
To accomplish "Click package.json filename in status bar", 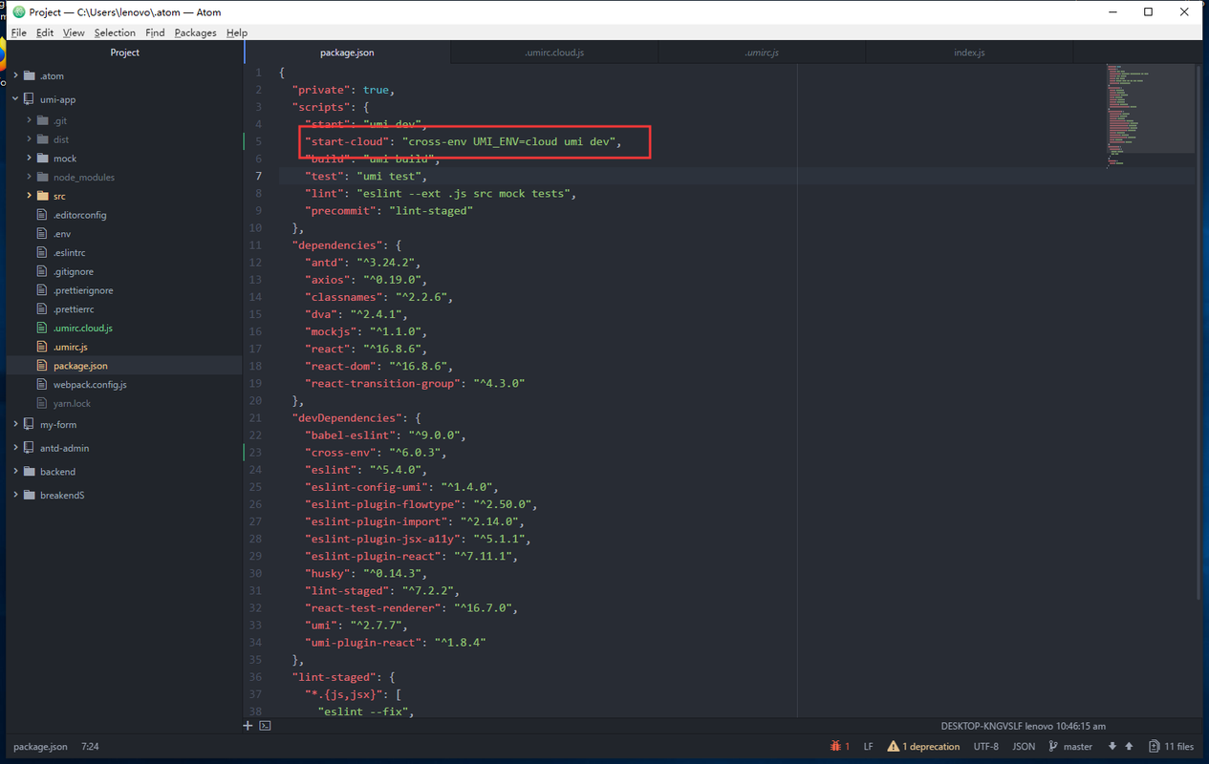I will coord(40,747).
